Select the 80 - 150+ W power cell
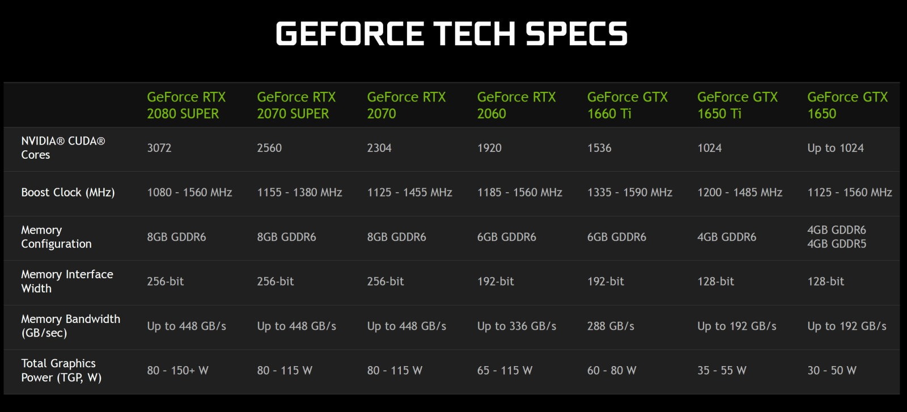 (x=177, y=371)
